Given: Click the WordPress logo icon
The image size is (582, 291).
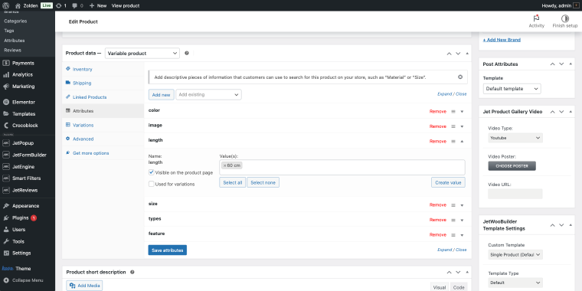Looking at the screenshot, I should pos(6,5).
